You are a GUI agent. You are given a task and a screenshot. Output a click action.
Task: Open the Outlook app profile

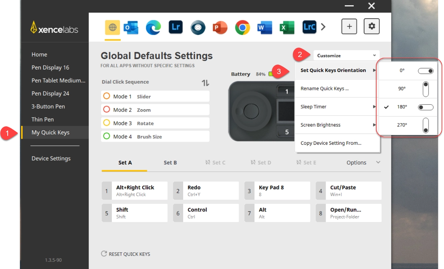pos(131,28)
